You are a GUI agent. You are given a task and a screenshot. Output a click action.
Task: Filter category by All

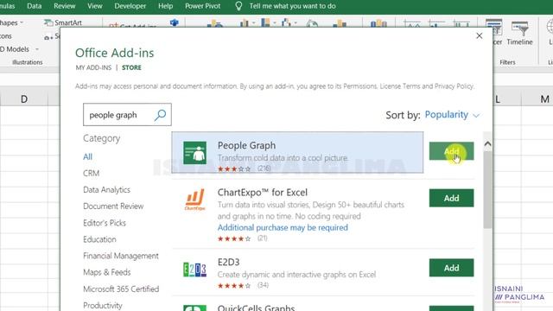tap(87, 156)
